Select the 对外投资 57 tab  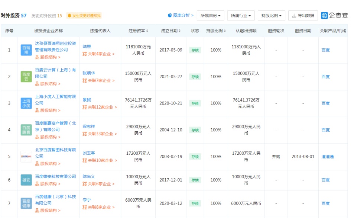(x=14, y=16)
